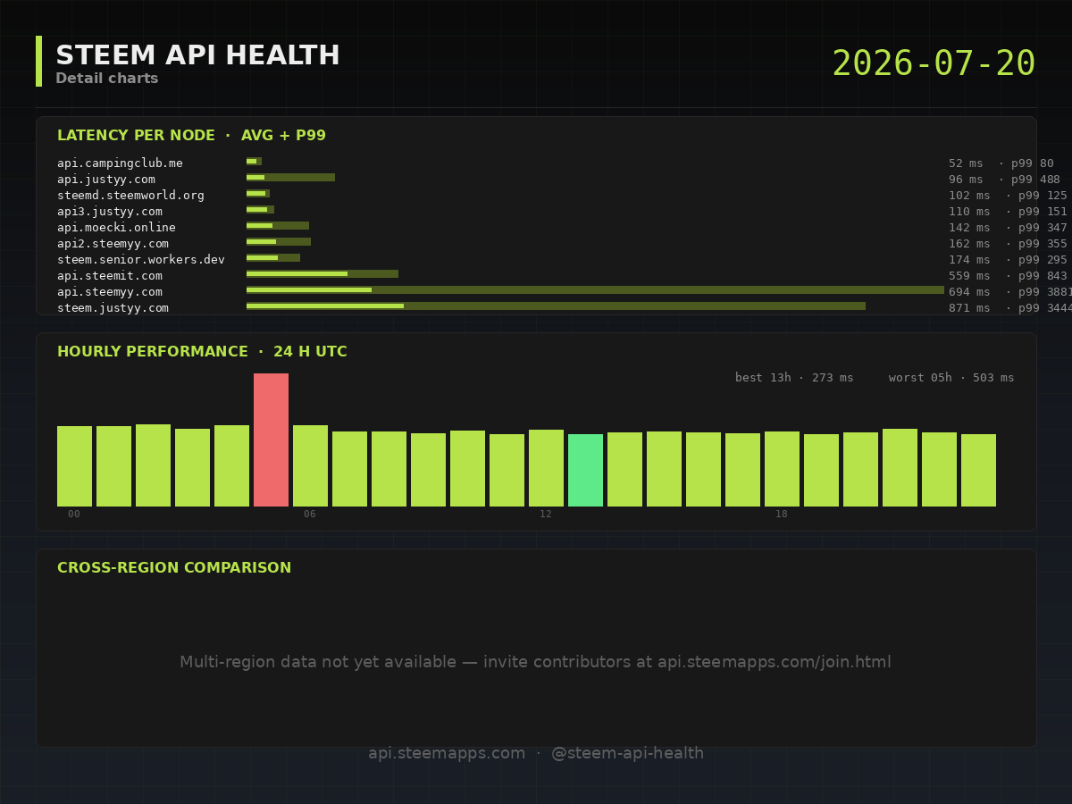Image resolution: width=1072 pixels, height=804 pixels.
Task: Click the last hourly bar for hour 23
Action: coord(978,470)
